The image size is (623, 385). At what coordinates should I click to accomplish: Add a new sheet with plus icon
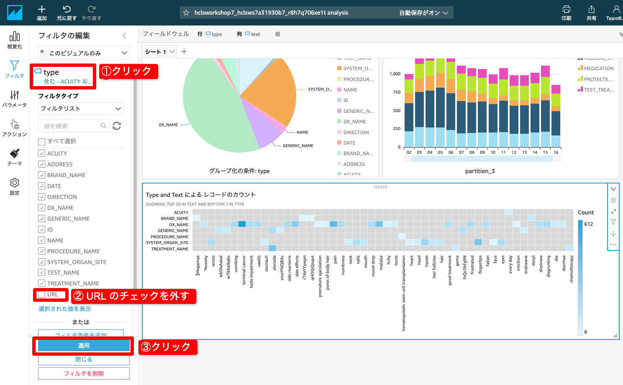pos(184,51)
